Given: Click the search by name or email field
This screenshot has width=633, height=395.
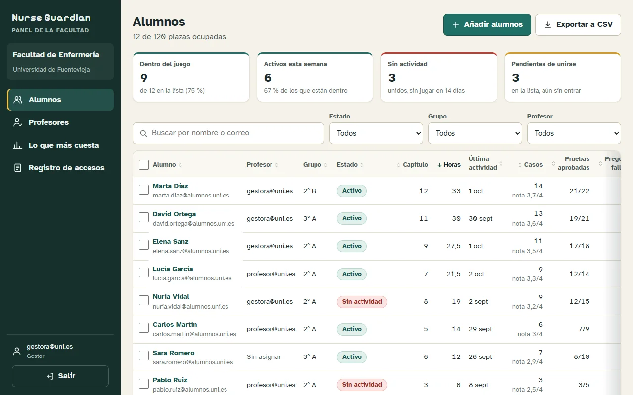Looking at the screenshot, I should coord(228,133).
